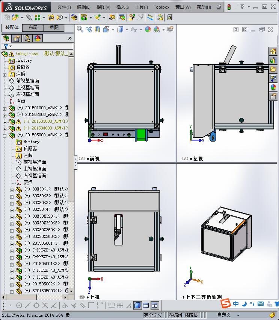Click the Reference Geometry icon
Image resolution: width=279 pixels, height=320 pixels.
[98, 18]
